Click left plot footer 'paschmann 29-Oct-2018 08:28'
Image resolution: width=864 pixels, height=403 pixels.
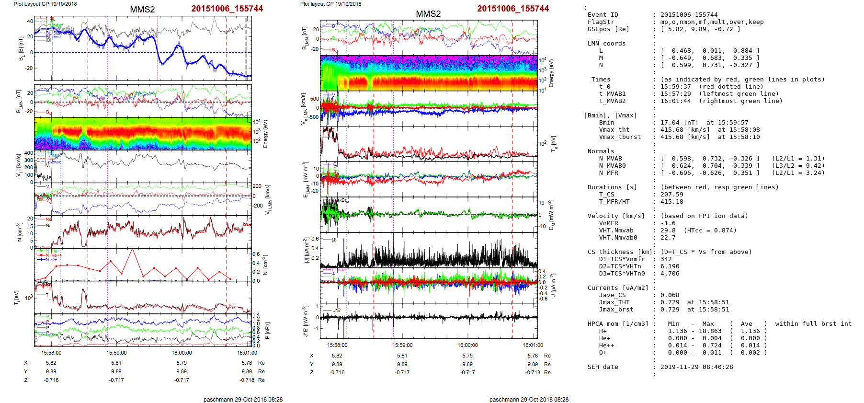[x=243, y=400]
